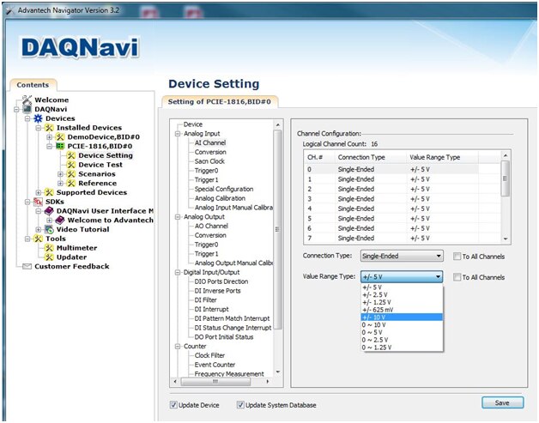Image resolution: width=539 pixels, height=423 pixels.
Task: Open Frequency Measurement settings page
Action: point(229,374)
